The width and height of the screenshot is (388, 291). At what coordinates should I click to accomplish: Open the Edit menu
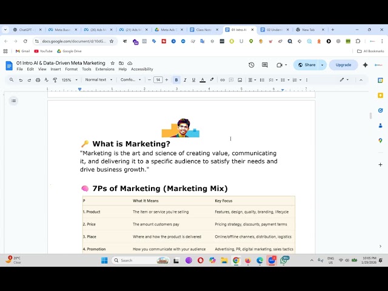click(30, 69)
